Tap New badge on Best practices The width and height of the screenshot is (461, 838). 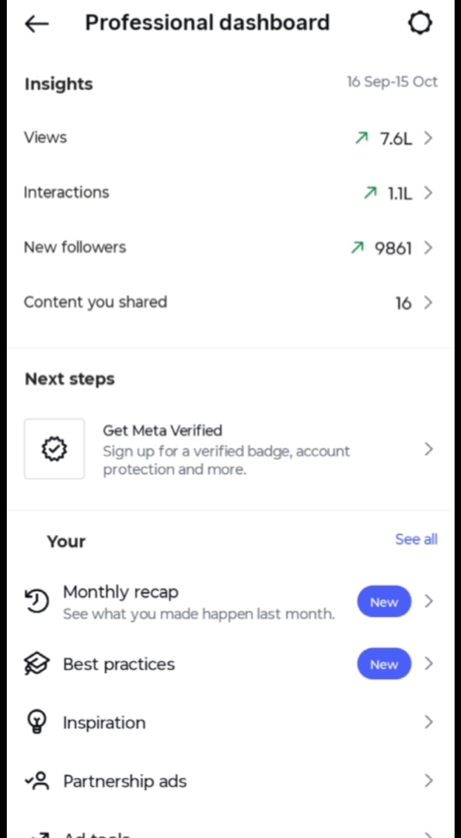(384, 664)
